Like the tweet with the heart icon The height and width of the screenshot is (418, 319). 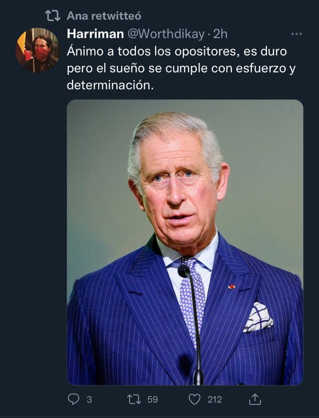click(x=194, y=399)
